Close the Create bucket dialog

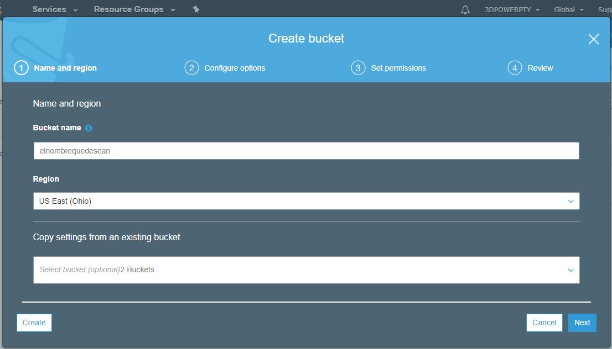pos(594,39)
